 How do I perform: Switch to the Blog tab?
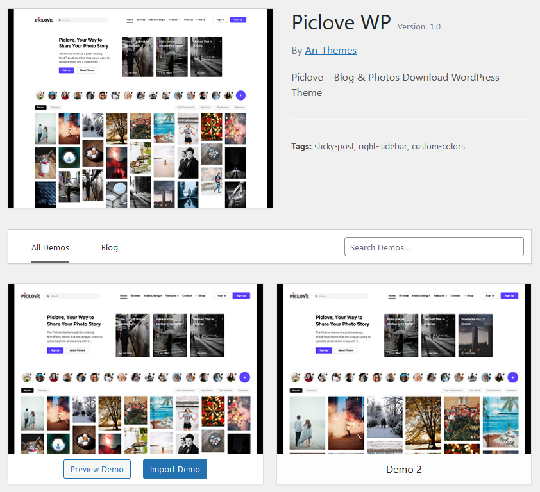(110, 248)
